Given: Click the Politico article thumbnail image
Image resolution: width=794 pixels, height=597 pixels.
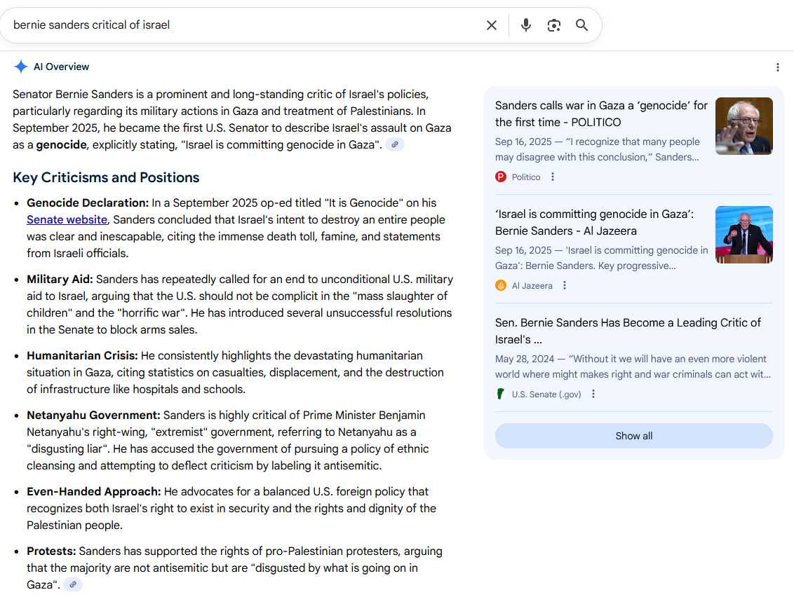Looking at the screenshot, I should [744, 126].
